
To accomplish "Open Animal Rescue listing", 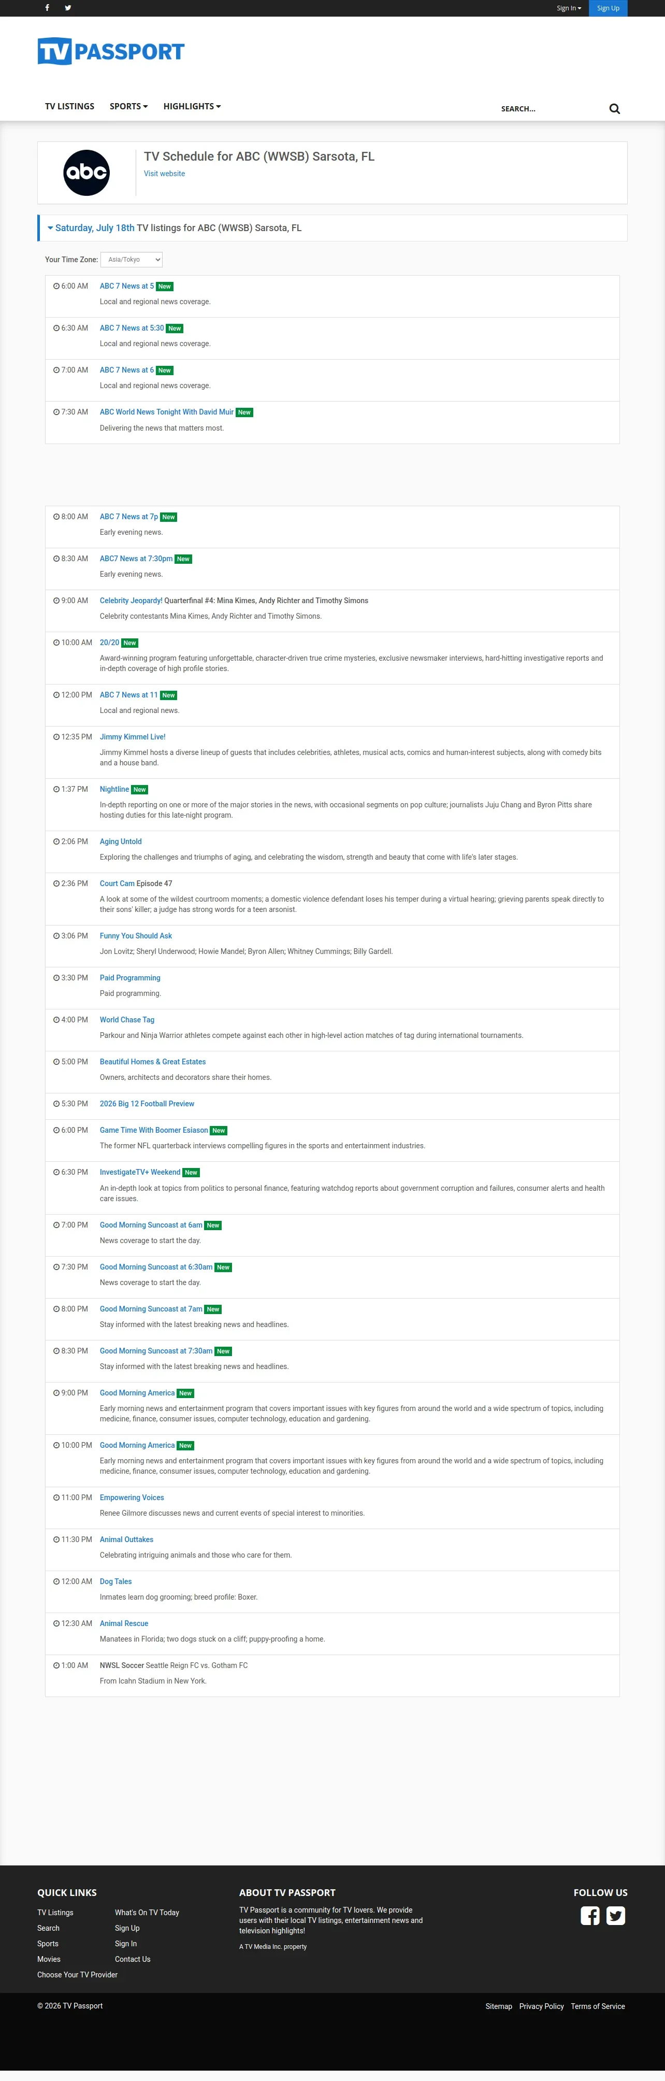I will [124, 1624].
